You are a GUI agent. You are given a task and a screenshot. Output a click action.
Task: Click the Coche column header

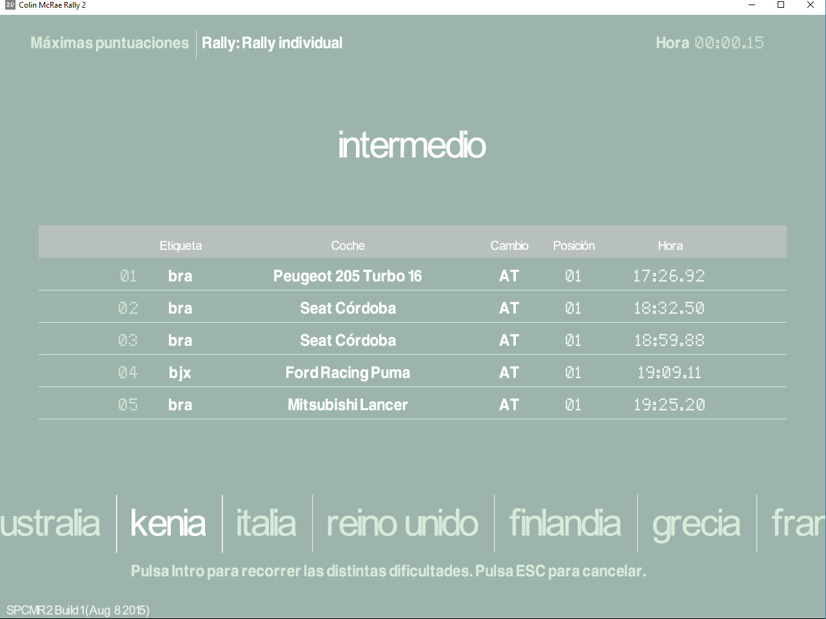(x=348, y=245)
